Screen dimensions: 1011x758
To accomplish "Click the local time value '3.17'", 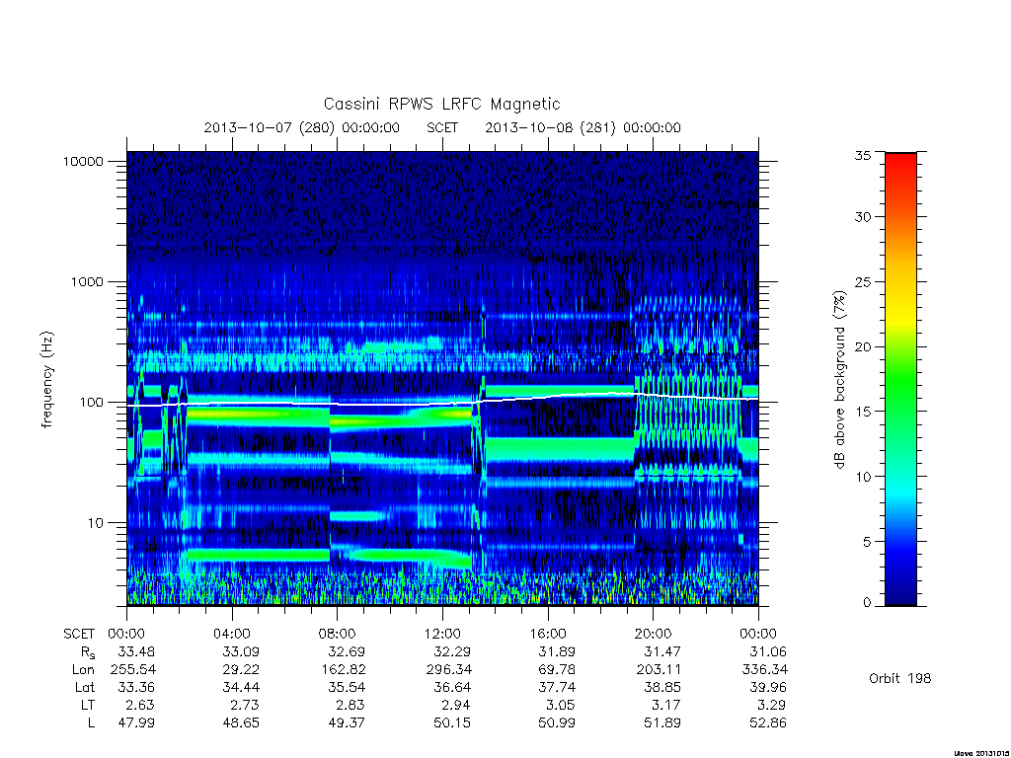I will point(666,705).
